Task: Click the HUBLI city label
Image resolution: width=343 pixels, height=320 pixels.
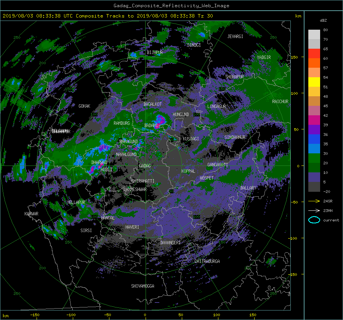Action: point(106,169)
